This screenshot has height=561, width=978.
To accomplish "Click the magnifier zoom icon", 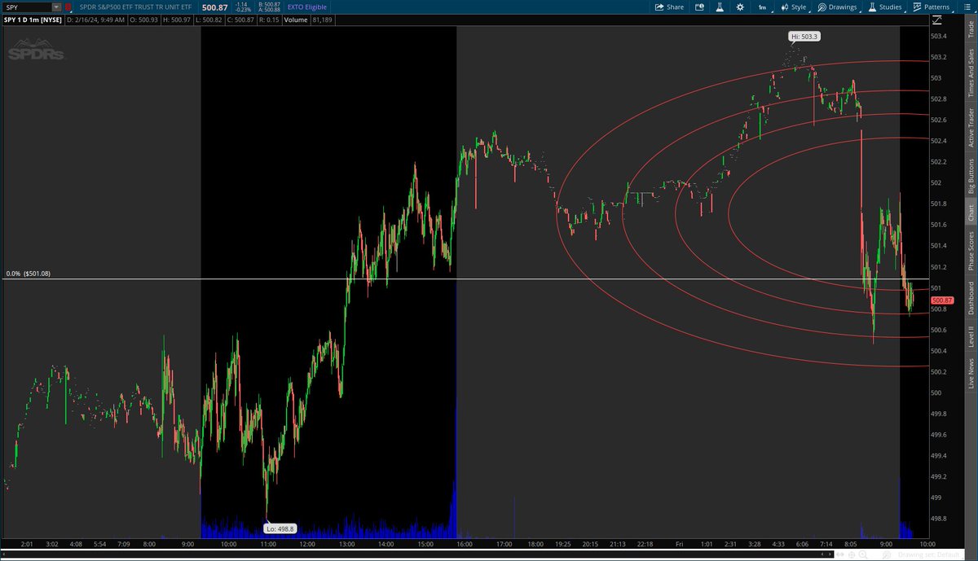I will coord(863,554).
